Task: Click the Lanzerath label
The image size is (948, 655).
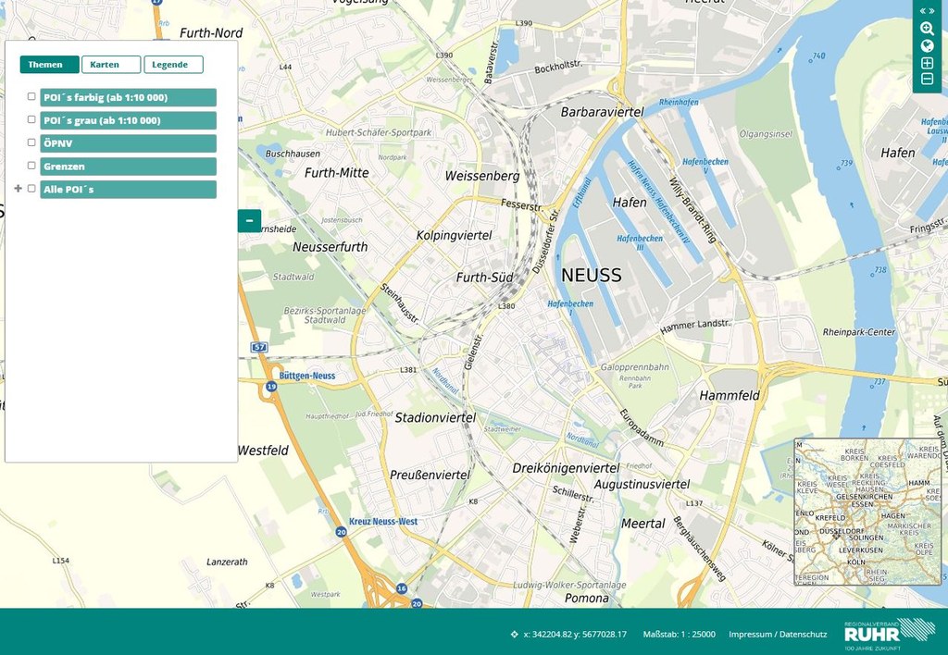Action: pyautogui.click(x=227, y=562)
